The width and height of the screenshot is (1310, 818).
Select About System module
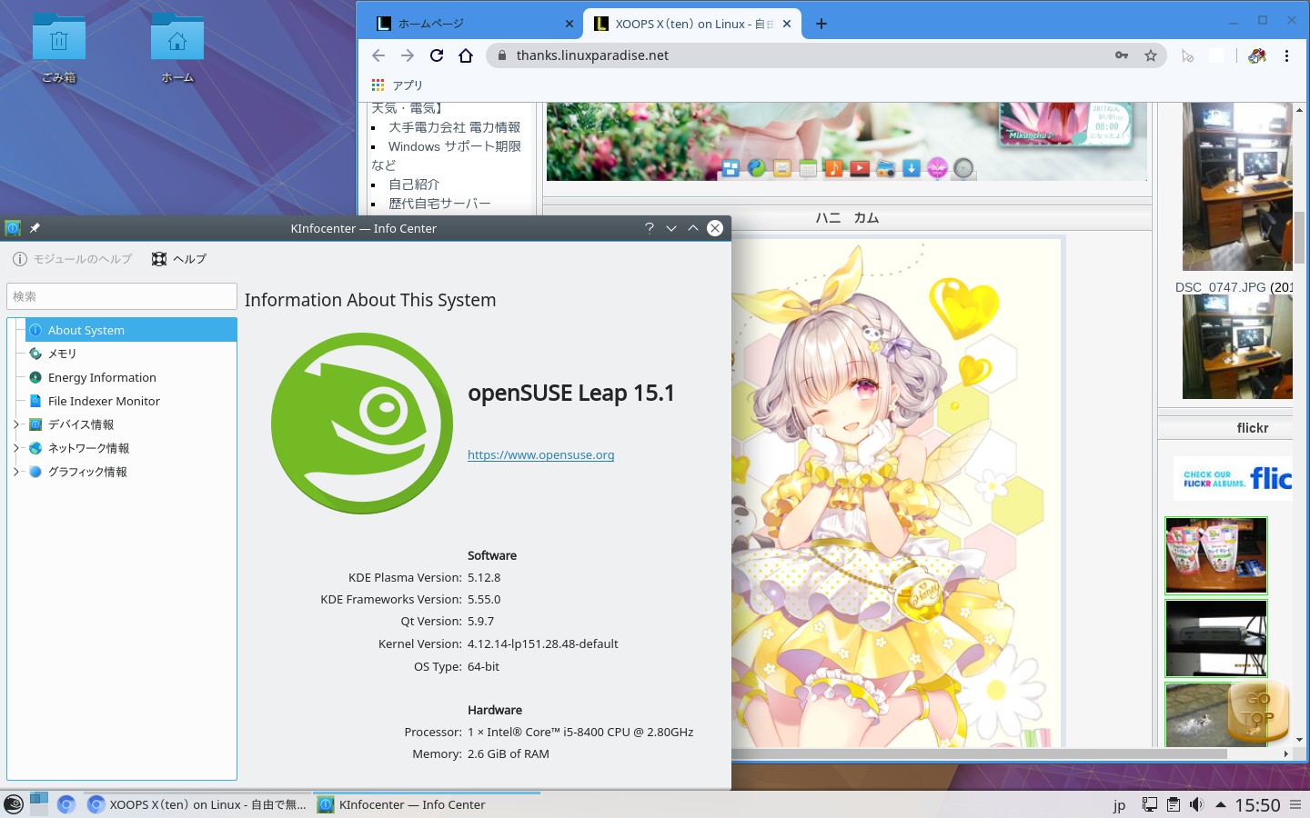[131, 330]
